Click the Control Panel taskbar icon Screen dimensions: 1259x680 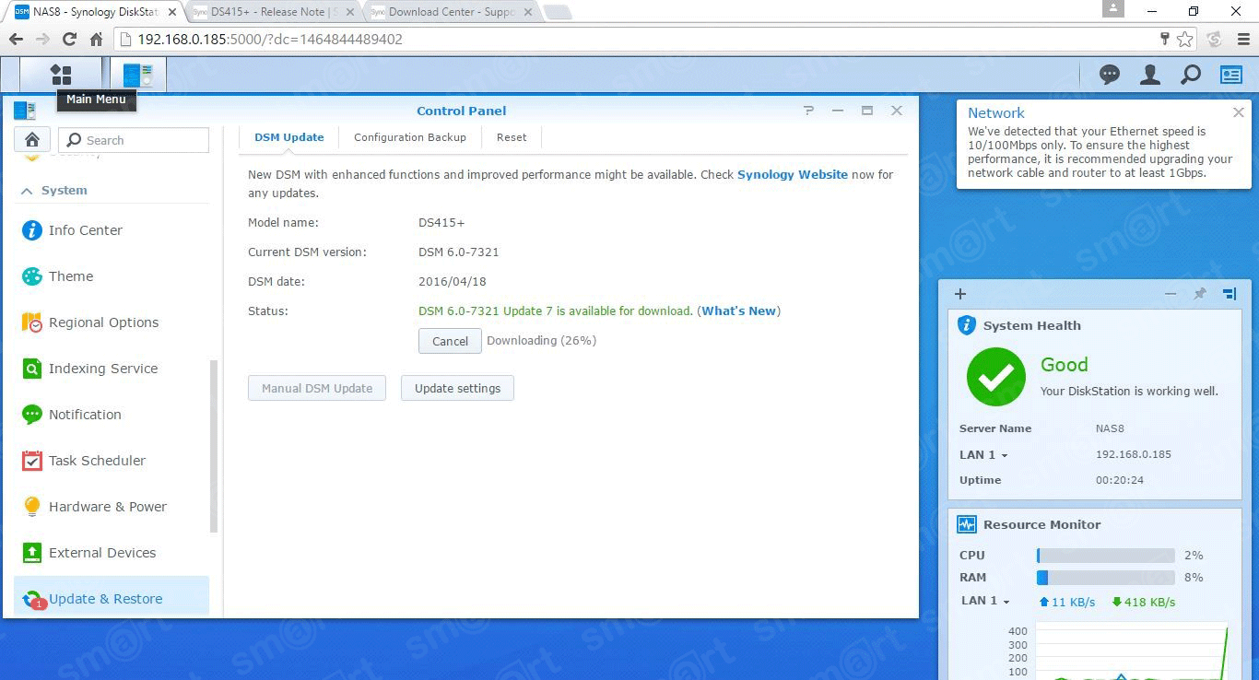[x=138, y=75]
